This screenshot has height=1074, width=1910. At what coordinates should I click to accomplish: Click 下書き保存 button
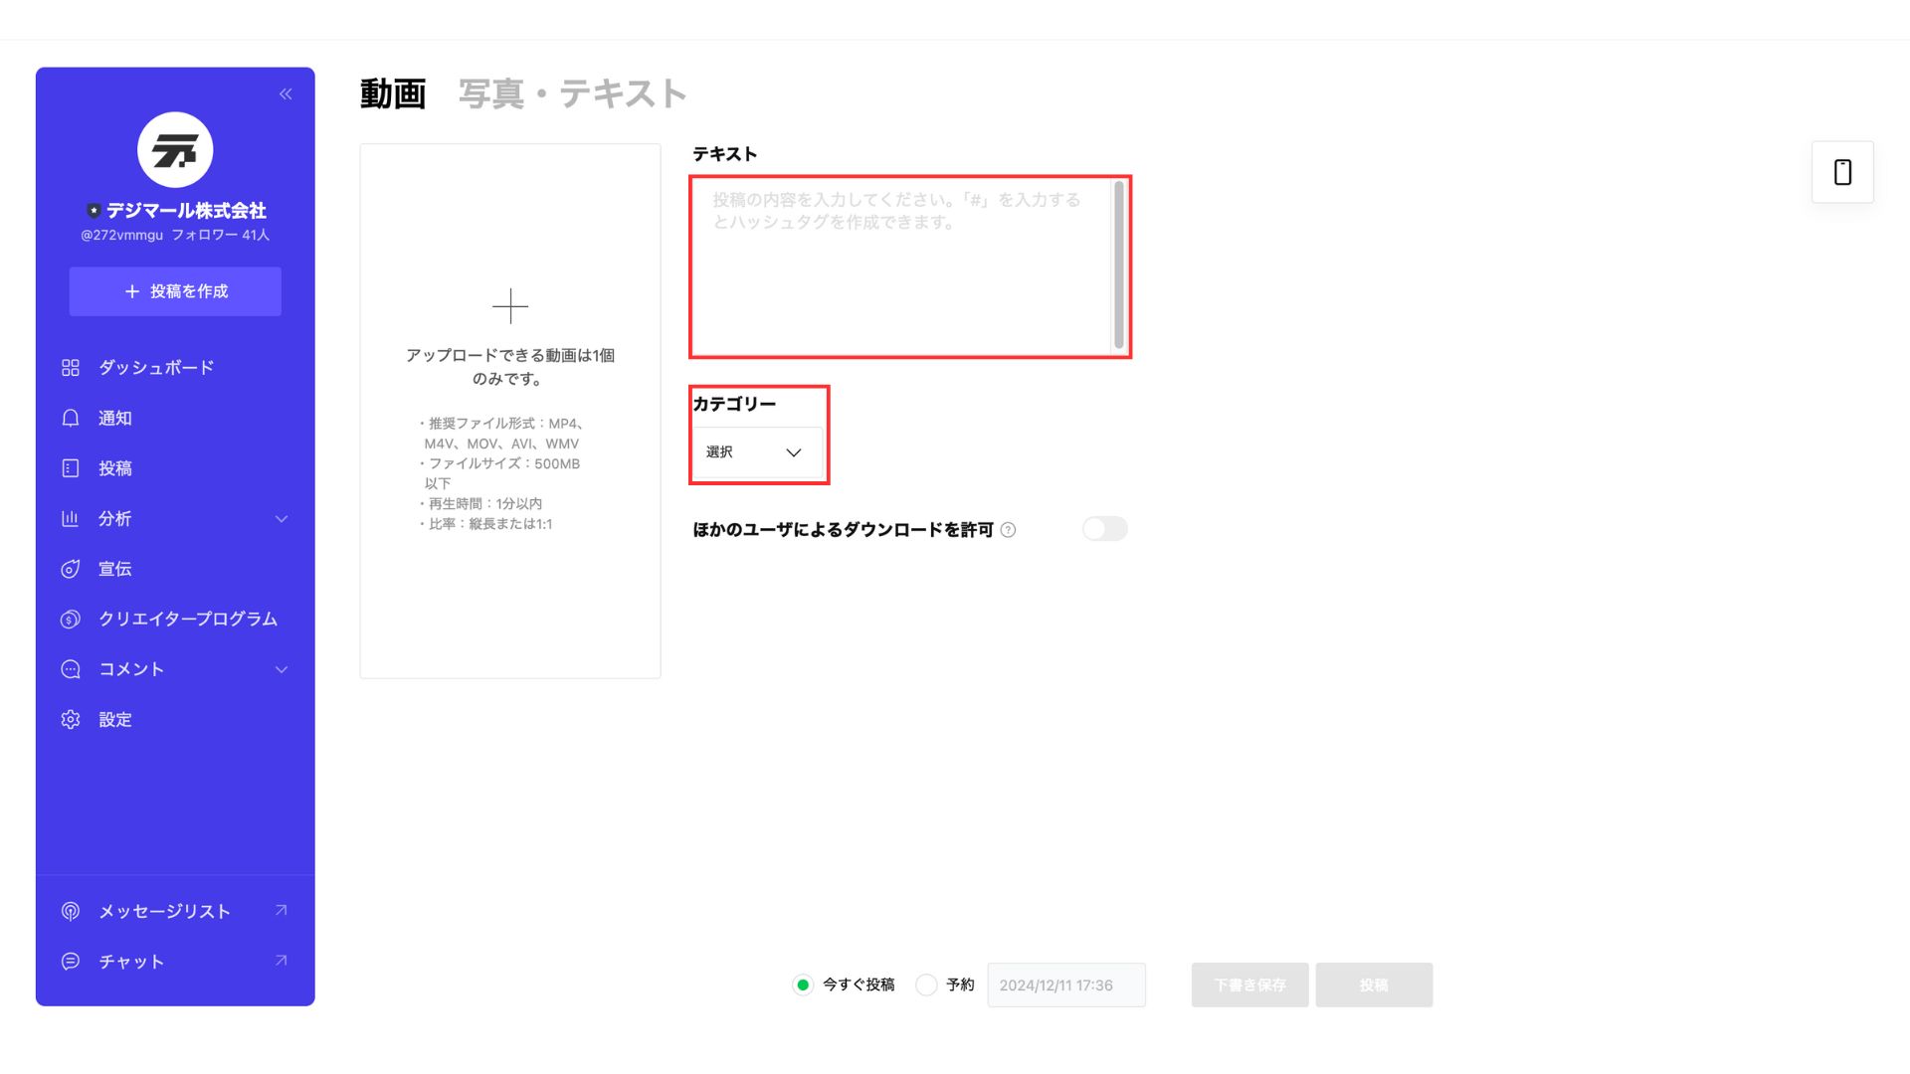[1249, 984]
